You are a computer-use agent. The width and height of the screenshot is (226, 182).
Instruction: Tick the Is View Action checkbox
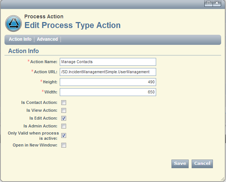coord(64,111)
